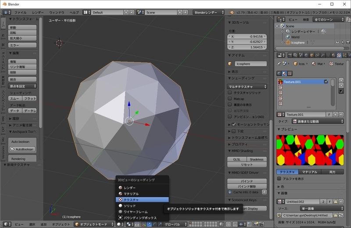Click the OpenGL render image camera icon
This screenshot has width=351, height=228.
[x=256, y=224]
